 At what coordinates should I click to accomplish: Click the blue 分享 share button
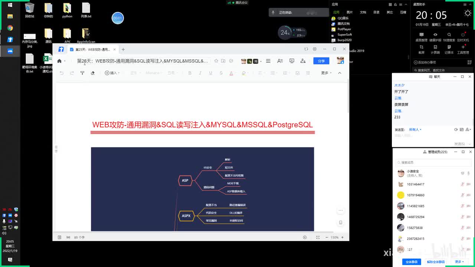pos(321,61)
